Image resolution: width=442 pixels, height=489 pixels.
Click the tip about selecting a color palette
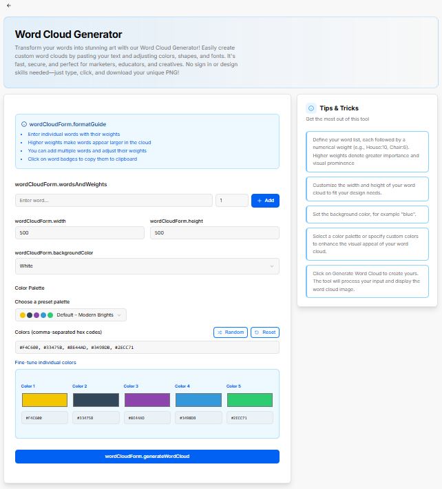click(x=367, y=244)
